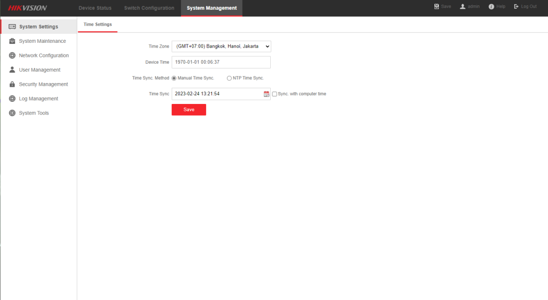The height and width of the screenshot is (300, 548).
Task: Click the User Management person icon
Action: (12, 70)
